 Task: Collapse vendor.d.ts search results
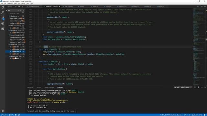tap(8, 56)
